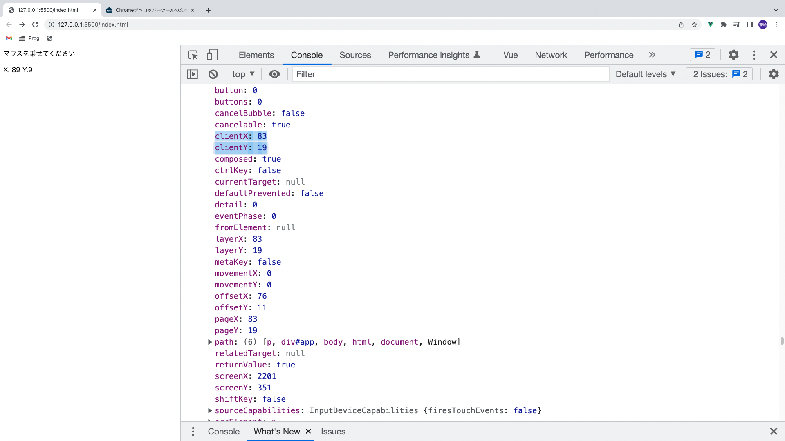Click the console Filter input field
This screenshot has width=785, height=441.
click(x=450, y=74)
